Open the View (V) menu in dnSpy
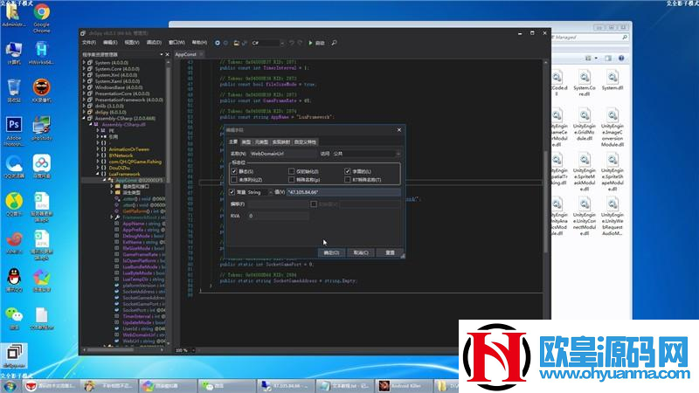The height and width of the screenshot is (393, 699). pos(132,43)
